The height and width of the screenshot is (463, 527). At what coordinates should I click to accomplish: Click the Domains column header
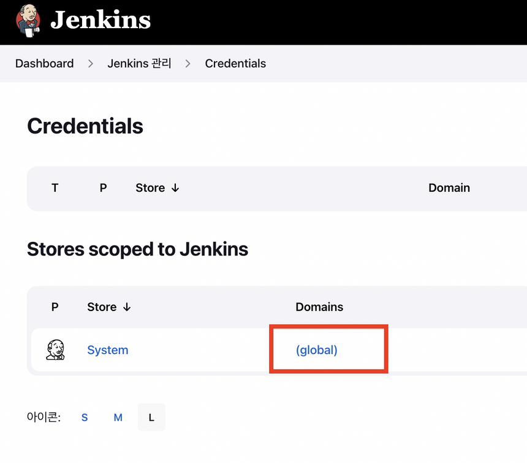(x=319, y=307)
